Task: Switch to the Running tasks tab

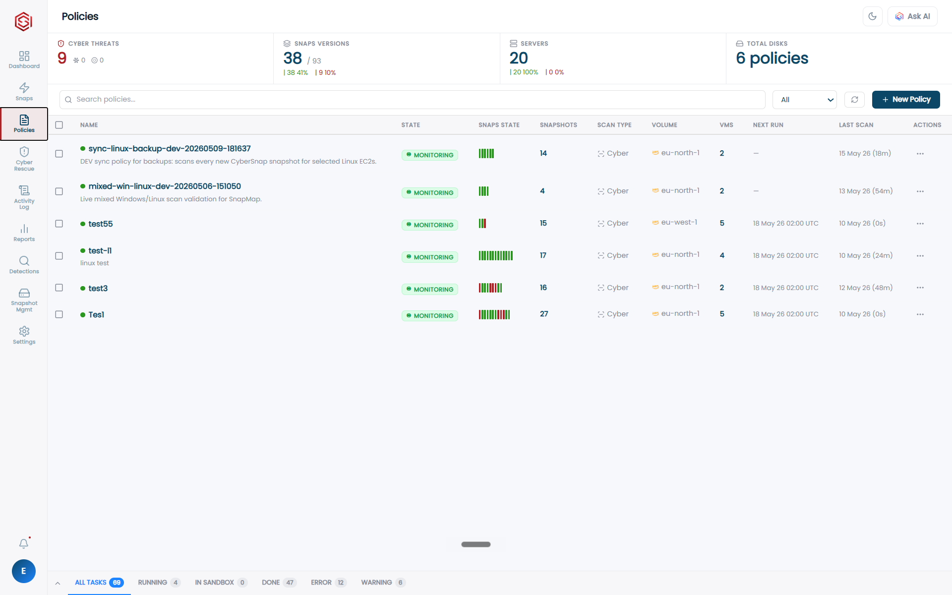Action: tap(159, 583)
